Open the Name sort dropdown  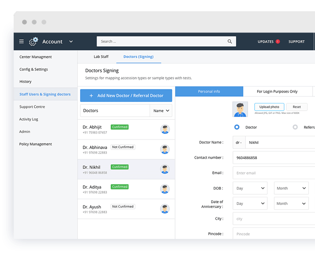coord(161,111)
